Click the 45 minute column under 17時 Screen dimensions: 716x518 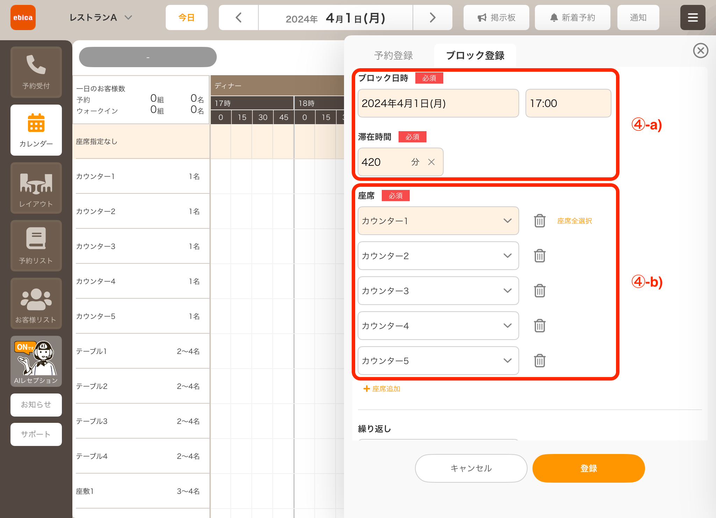284,117
